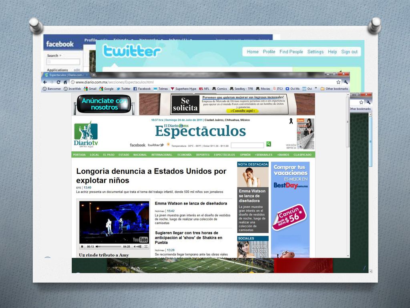
Task: Click the green search button
Action: point(269,144)
